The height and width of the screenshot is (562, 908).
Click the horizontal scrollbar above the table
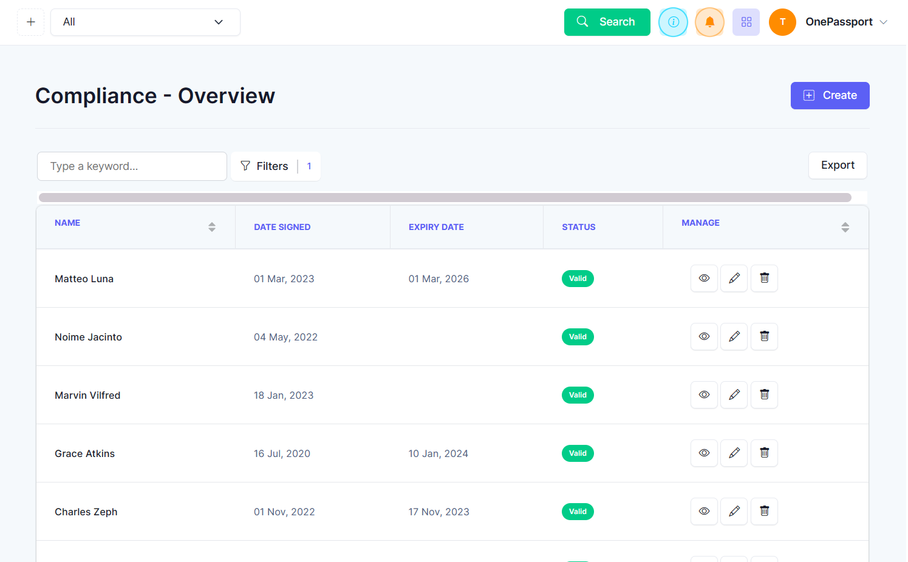pos(445,198)
